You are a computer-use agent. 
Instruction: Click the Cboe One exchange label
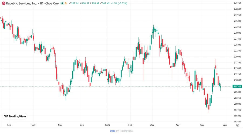coord(52,3)
